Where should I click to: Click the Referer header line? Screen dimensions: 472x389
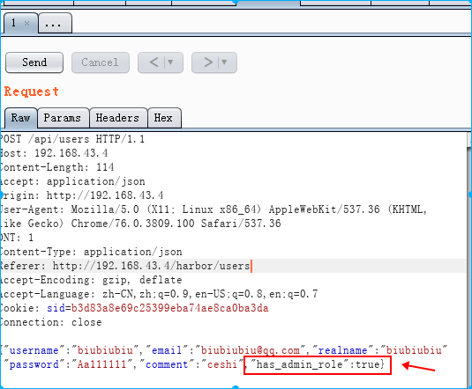tap(125, 266)
